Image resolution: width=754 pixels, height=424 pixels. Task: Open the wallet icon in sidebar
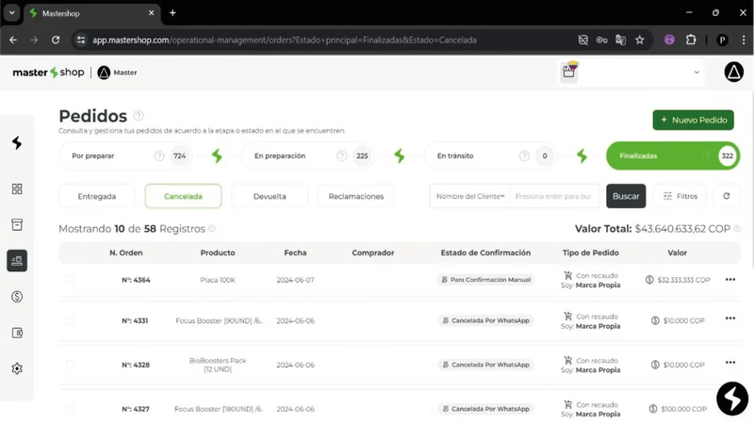[17, 333]
